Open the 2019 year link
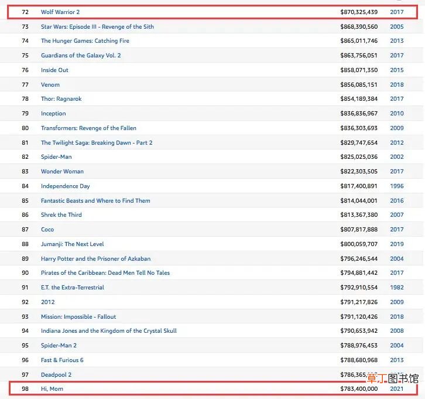425x399 pixels. tap(397, 244)
